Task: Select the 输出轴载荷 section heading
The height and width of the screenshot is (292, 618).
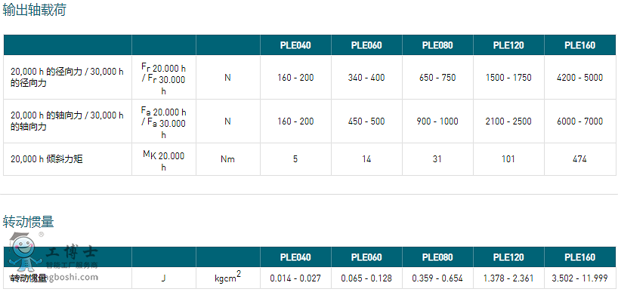Action: tap(34, 10)
